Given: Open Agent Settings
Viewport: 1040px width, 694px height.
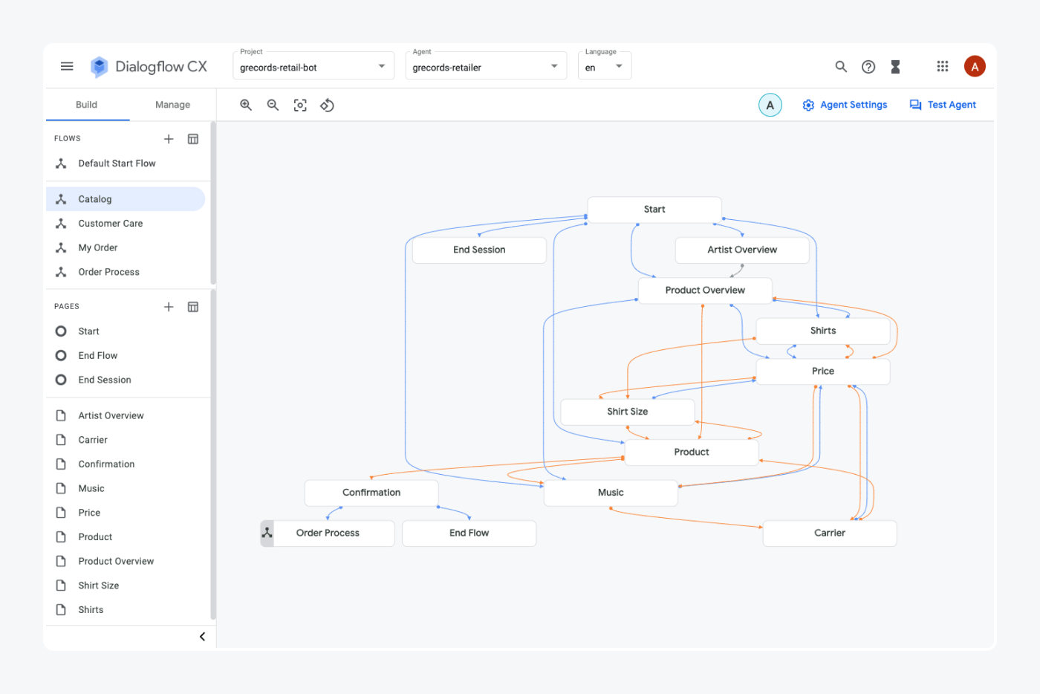Looking at the screenshot, I should coord(845,105).
